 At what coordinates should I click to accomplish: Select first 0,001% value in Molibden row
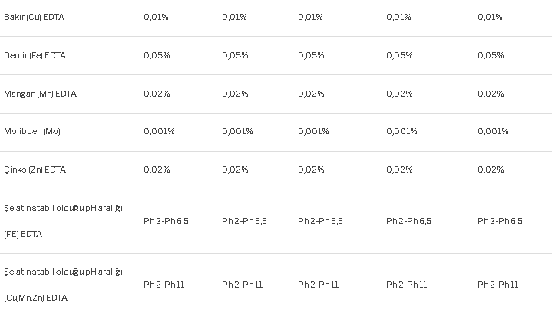coord(159,132)
